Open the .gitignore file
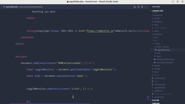This screenshot has width=185, height=104. pos(158,91)
